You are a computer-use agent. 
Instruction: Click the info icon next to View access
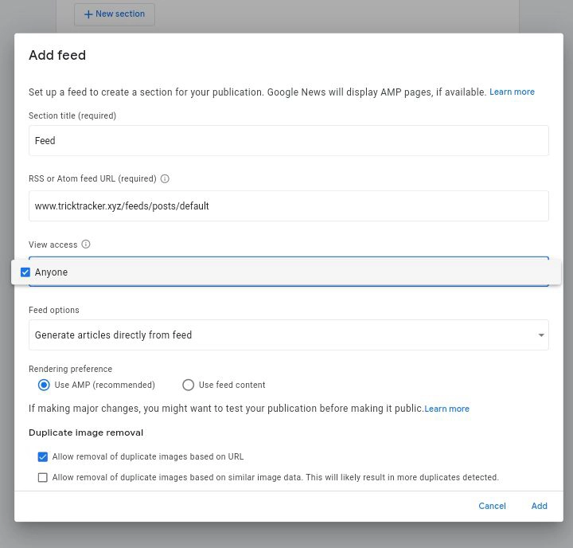tap(86, 245)
